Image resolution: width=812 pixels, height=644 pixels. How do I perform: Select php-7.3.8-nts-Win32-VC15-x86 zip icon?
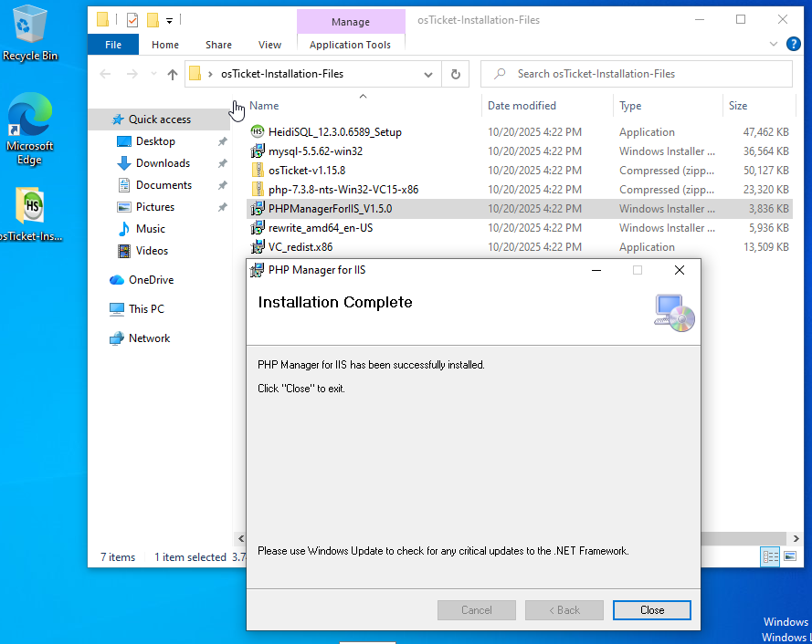point(258,190)
